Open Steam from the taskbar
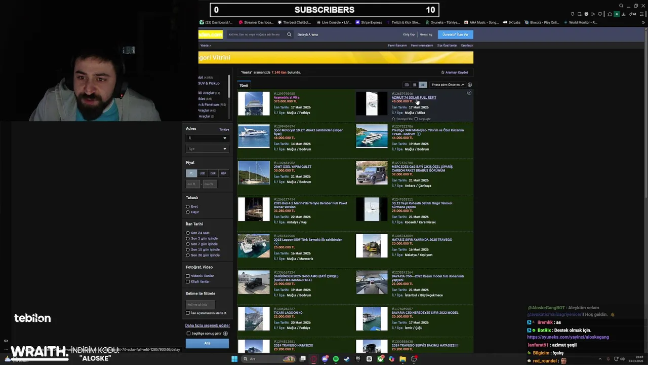The width and height of the screenshot is (648, 365). coord(347,359)
